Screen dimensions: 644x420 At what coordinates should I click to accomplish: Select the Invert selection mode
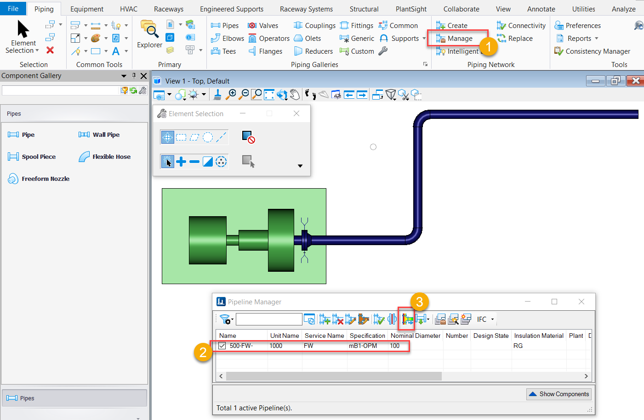208,161
